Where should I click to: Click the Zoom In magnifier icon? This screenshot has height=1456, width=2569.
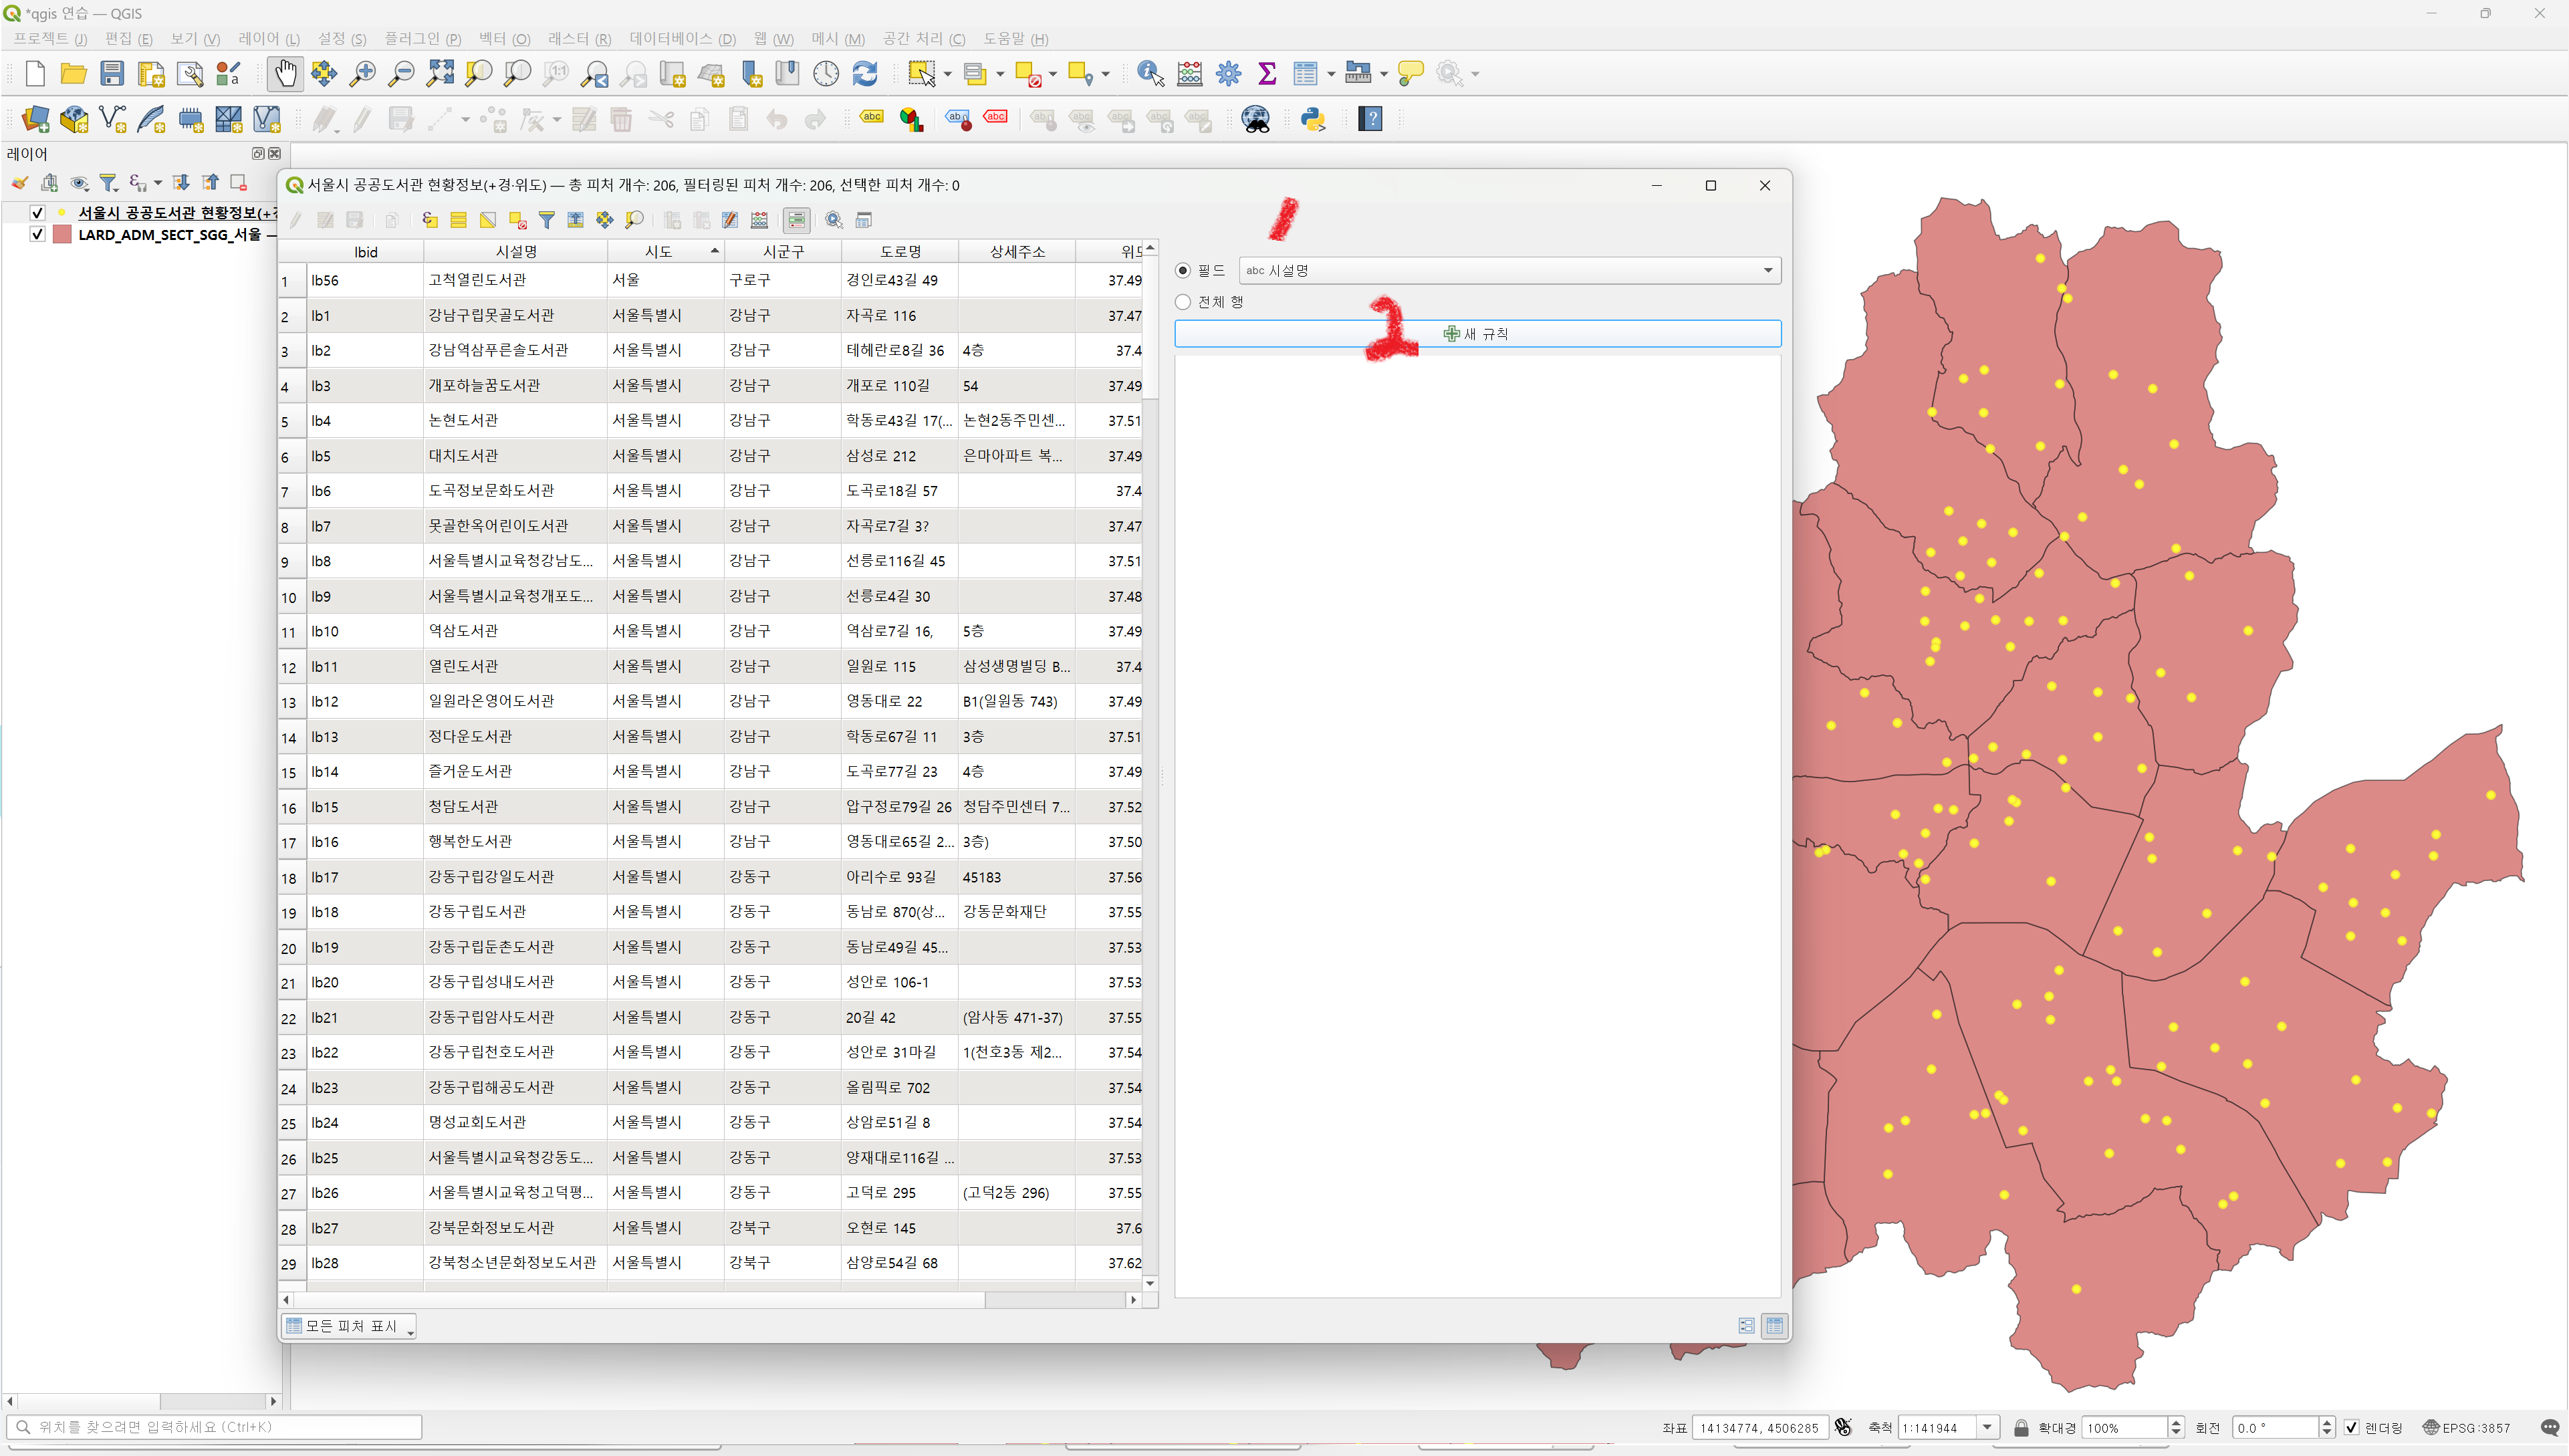tap(362, 73)
